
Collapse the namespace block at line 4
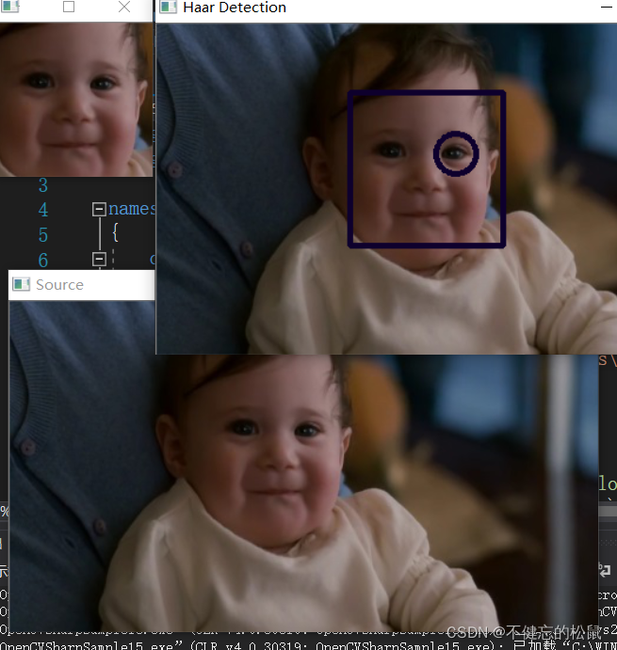tap(99, 209)
